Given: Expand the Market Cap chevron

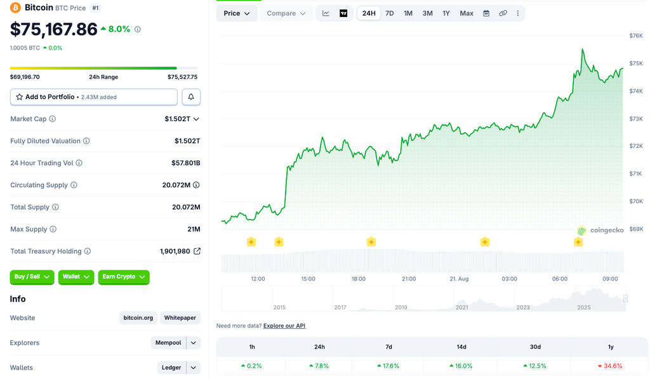Looking at the screenshot, I should 197,119.
